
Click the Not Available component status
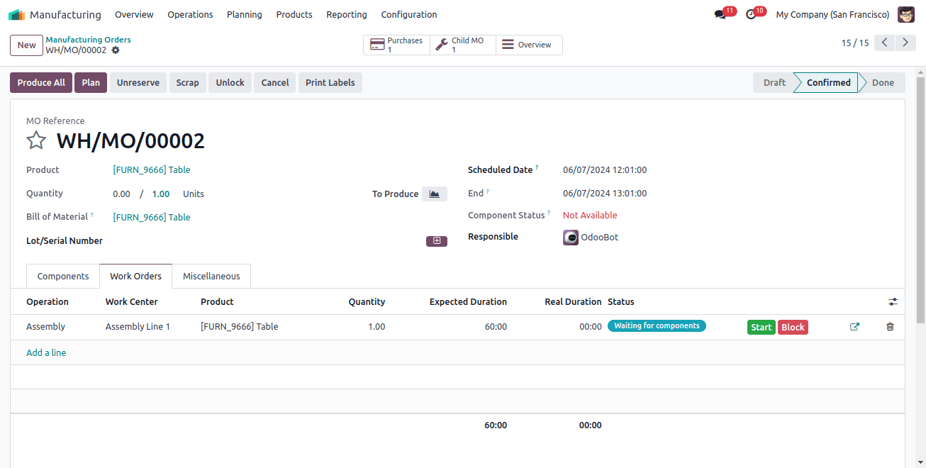590,216
